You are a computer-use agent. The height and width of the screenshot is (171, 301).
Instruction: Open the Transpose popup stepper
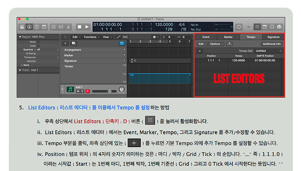(58, 58)
